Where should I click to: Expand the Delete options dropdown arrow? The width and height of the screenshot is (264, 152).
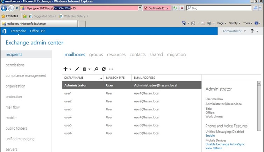pos(90,69)
